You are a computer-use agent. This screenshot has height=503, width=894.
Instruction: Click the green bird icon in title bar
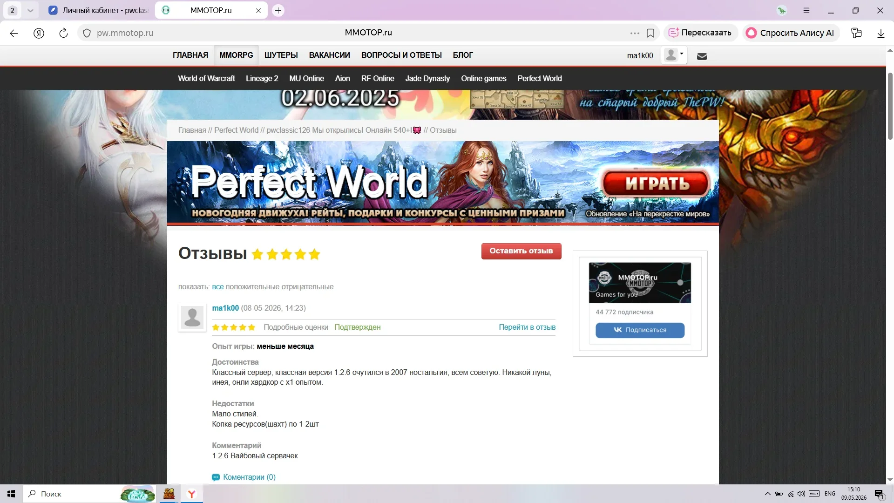pos(782,10)
